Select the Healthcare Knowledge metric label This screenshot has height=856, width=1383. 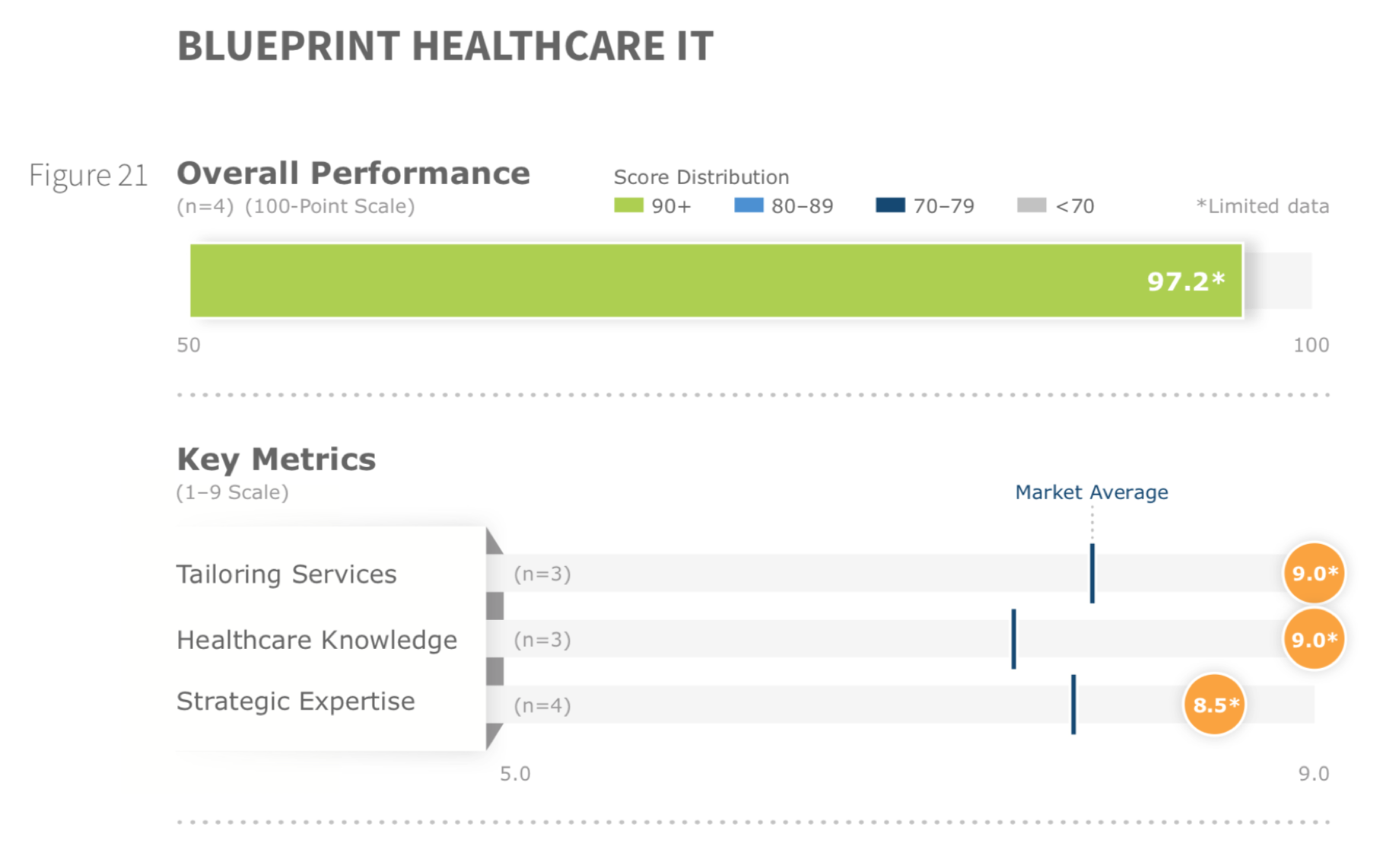(317, 641)
